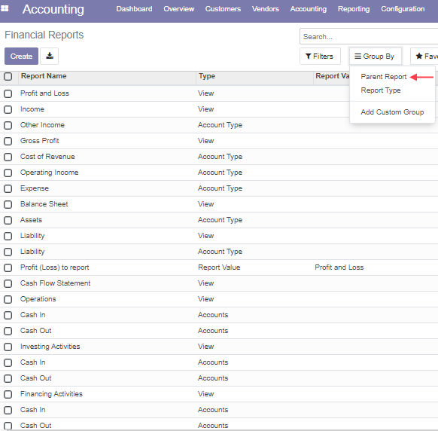The width and height of the screenshot is (438, 431).
Task: Choose Report Type grouping option
Action: coord(381,90)
